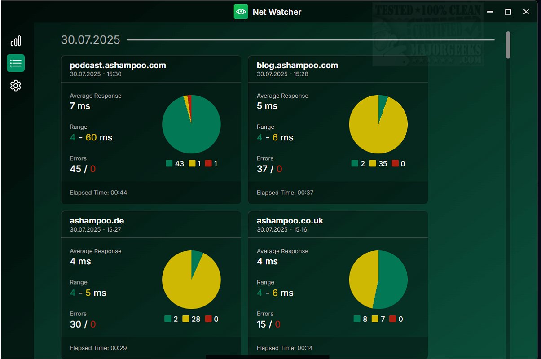This screenshot has height=359, width=541.
Task: Click the ashampoo.de card title
Action: (x=97, y=221)
